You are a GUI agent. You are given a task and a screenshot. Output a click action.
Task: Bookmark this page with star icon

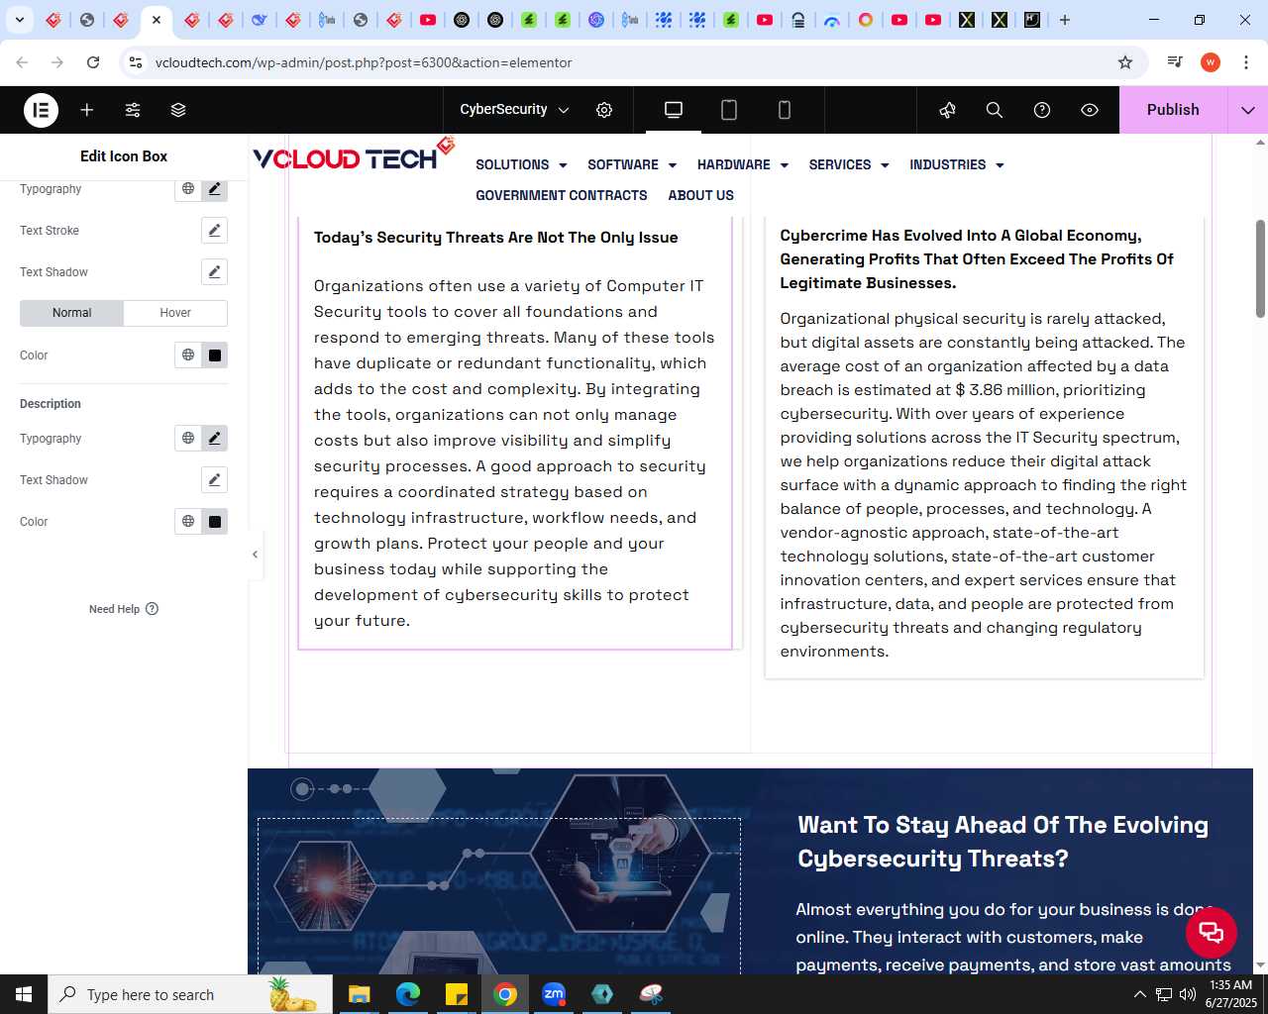[1125, 62]
